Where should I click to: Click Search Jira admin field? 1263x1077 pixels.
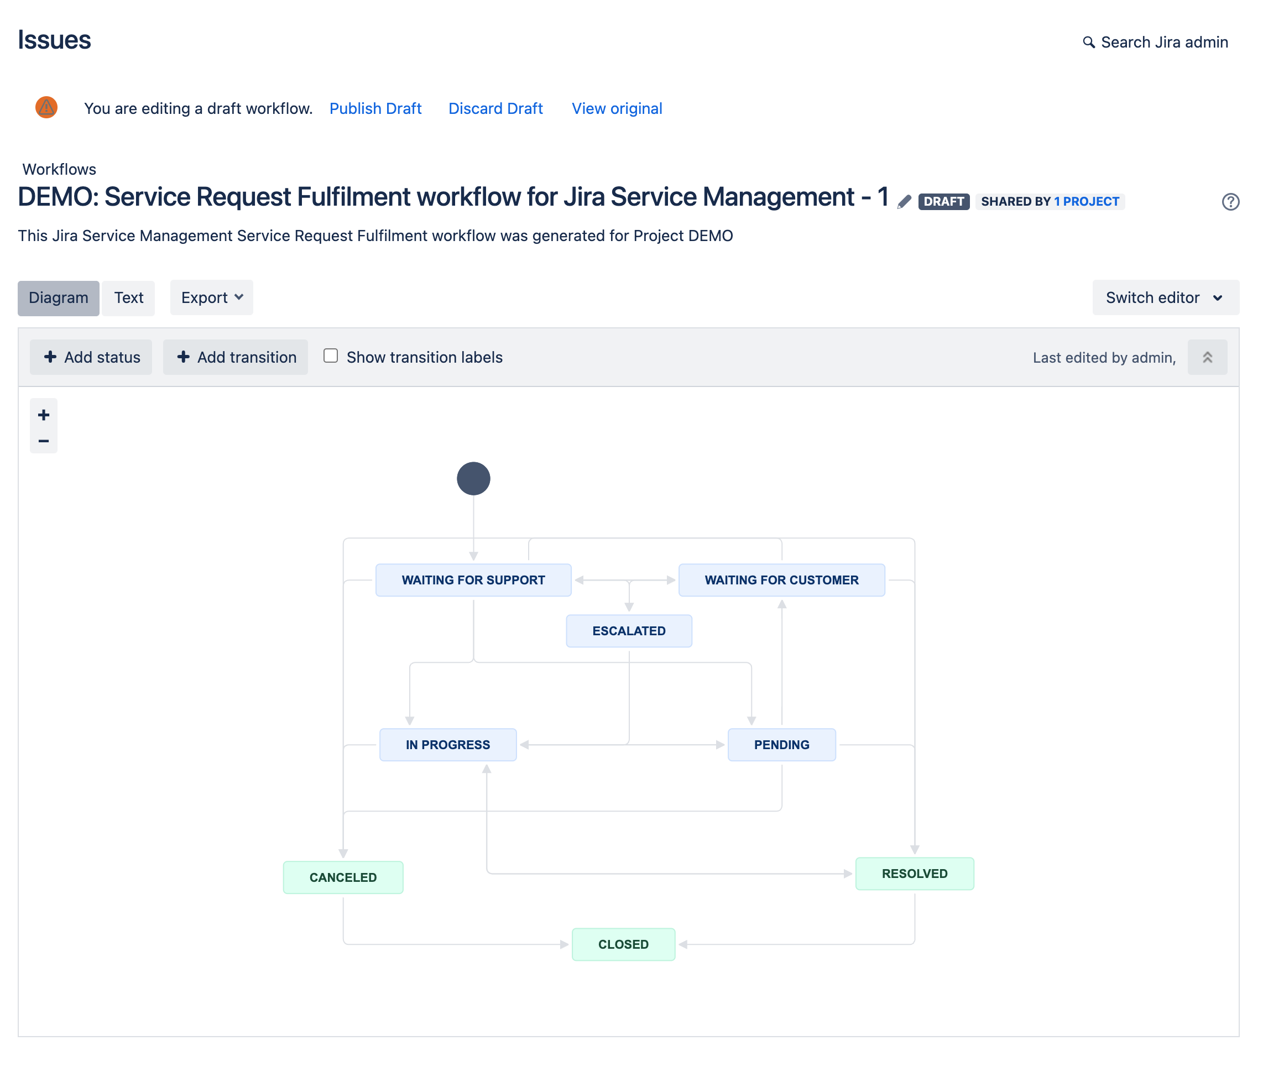pos(1155,42)
